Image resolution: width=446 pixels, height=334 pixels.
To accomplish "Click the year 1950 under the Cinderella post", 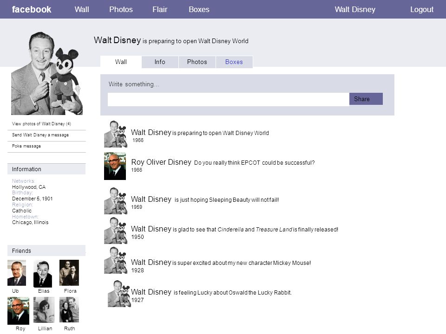I will pyautogui.click(x=138, y=237).
